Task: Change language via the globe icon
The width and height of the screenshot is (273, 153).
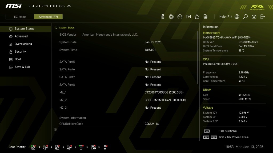Action: click(x=237, y=17)
